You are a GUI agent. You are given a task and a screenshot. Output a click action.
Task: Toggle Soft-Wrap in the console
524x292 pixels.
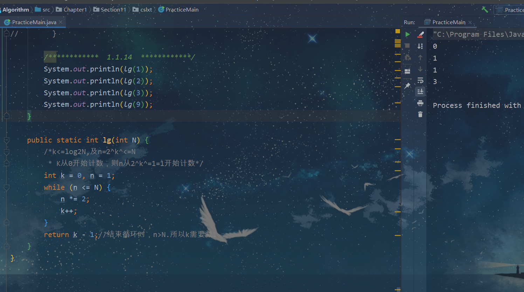[420, 81]
